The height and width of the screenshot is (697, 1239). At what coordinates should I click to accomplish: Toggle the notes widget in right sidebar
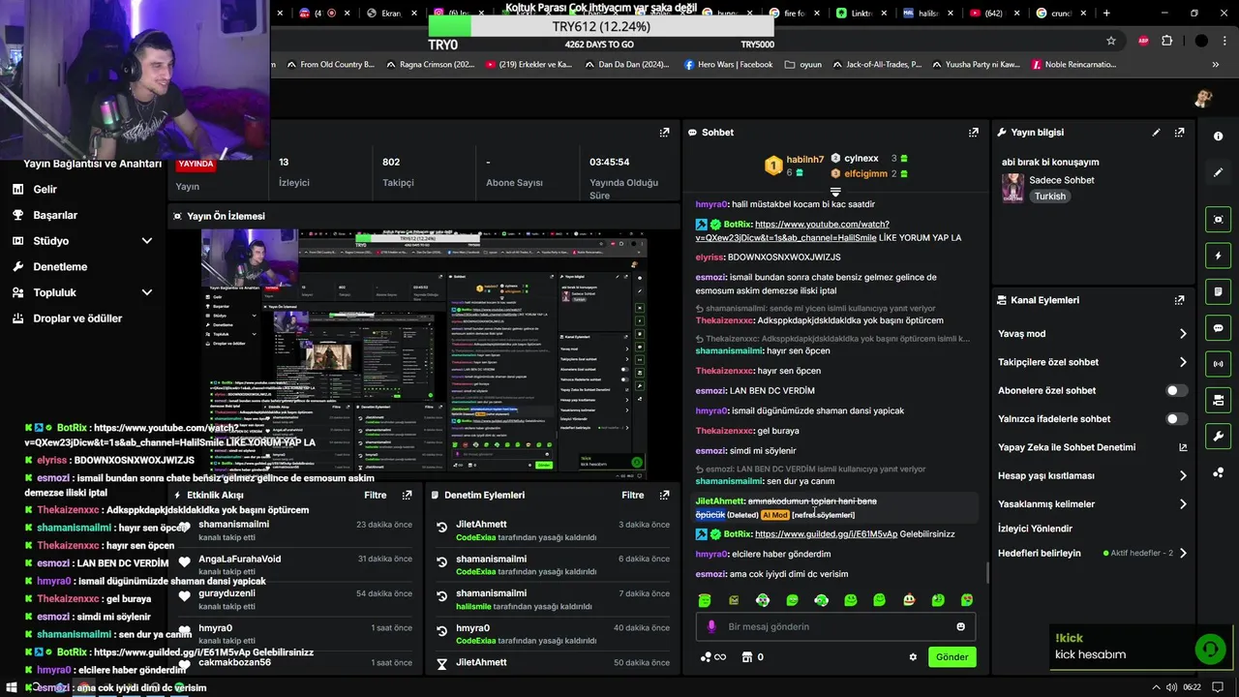tap(1218, 292)
